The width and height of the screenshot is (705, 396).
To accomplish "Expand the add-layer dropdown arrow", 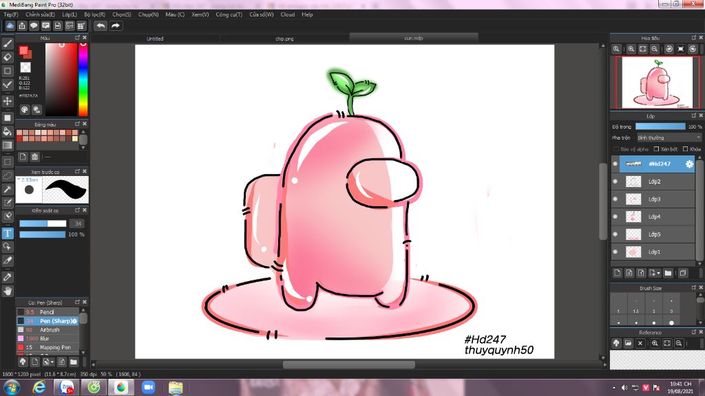I will pos(659,273).
